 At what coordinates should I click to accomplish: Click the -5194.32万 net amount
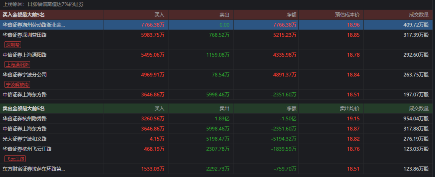point(284,139)
